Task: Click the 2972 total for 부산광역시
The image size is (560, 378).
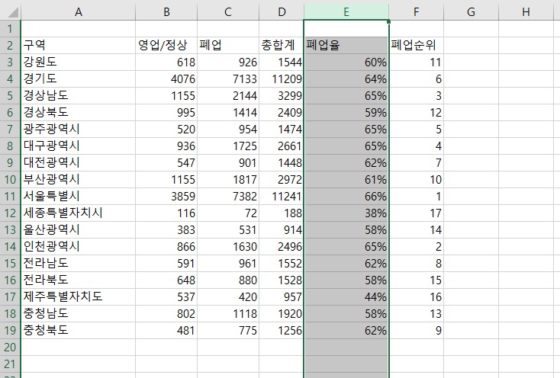Action: click(x=282, y=180)
